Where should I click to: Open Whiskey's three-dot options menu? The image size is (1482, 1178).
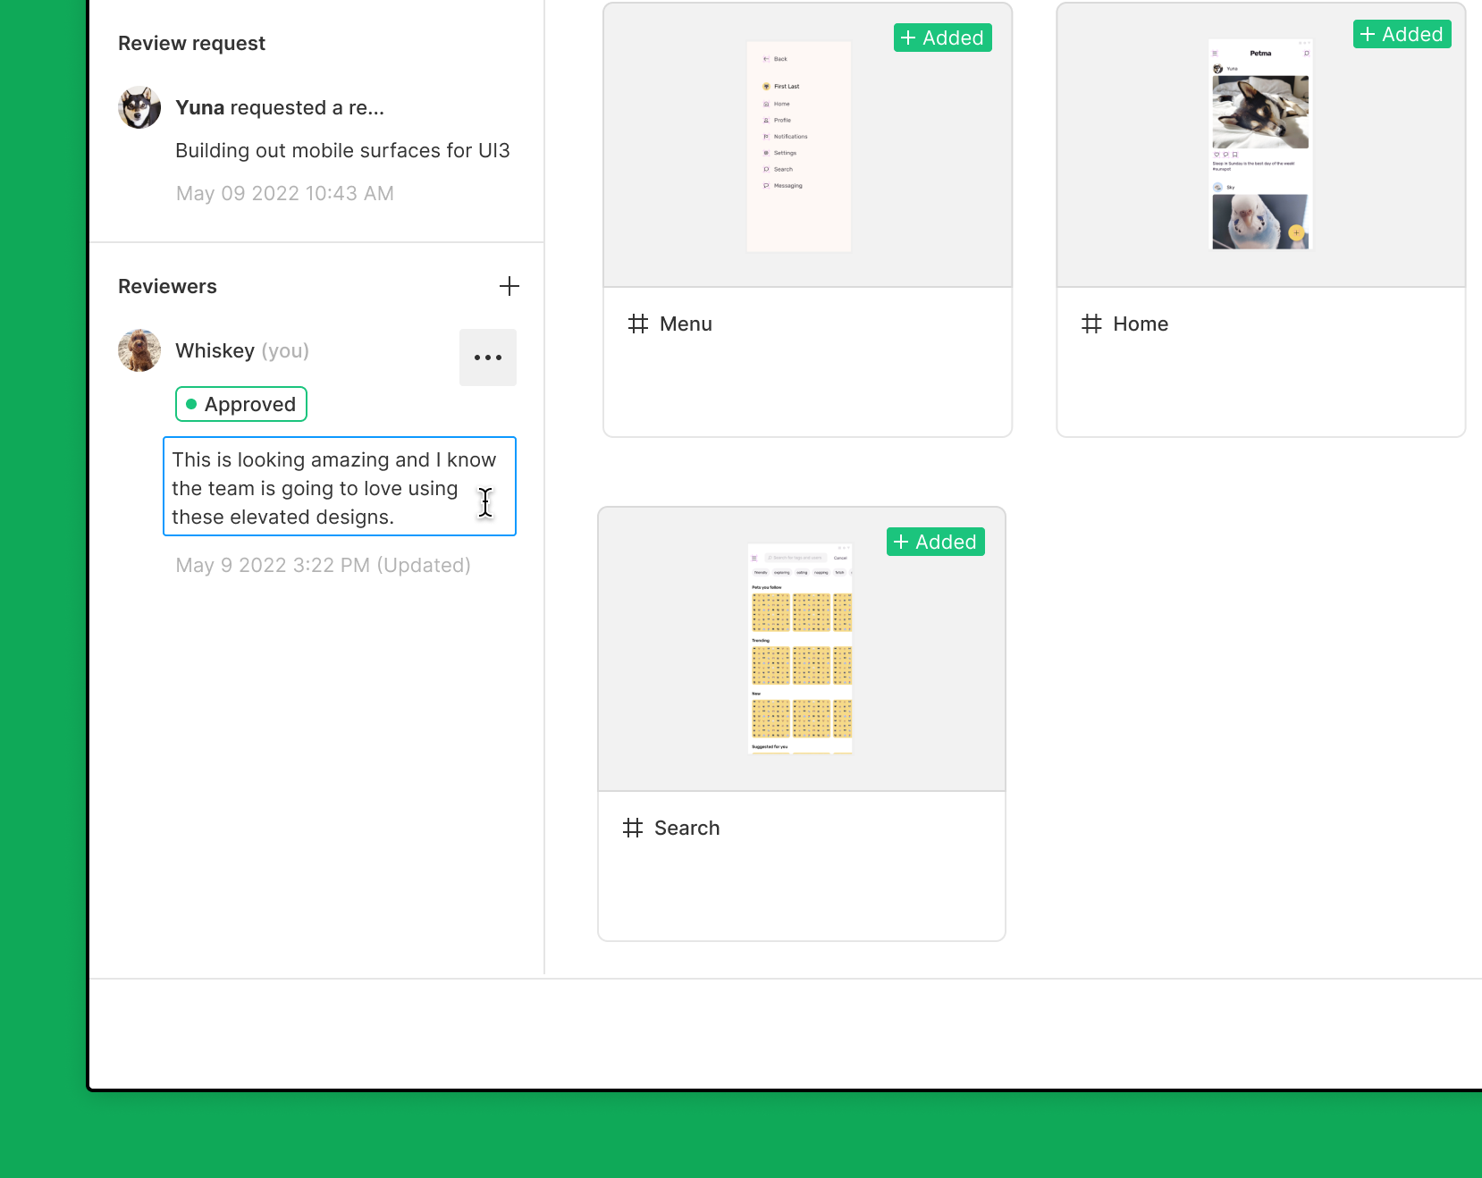(488, 358)
